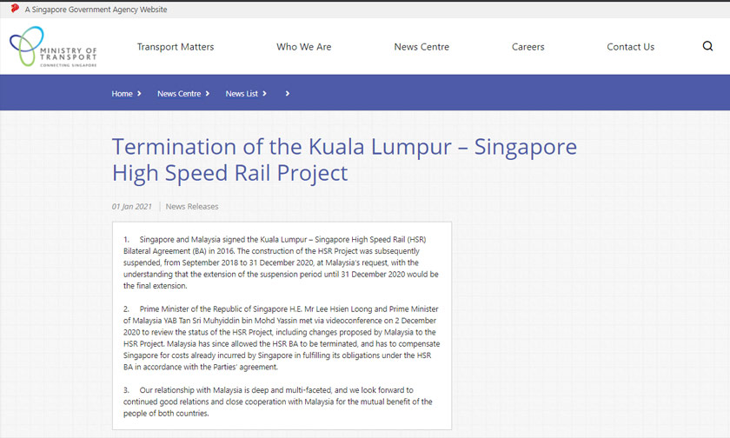This screenshot has height=438, width=730.
Task: Open the search magnifier icon
Action: coord(707,47)
